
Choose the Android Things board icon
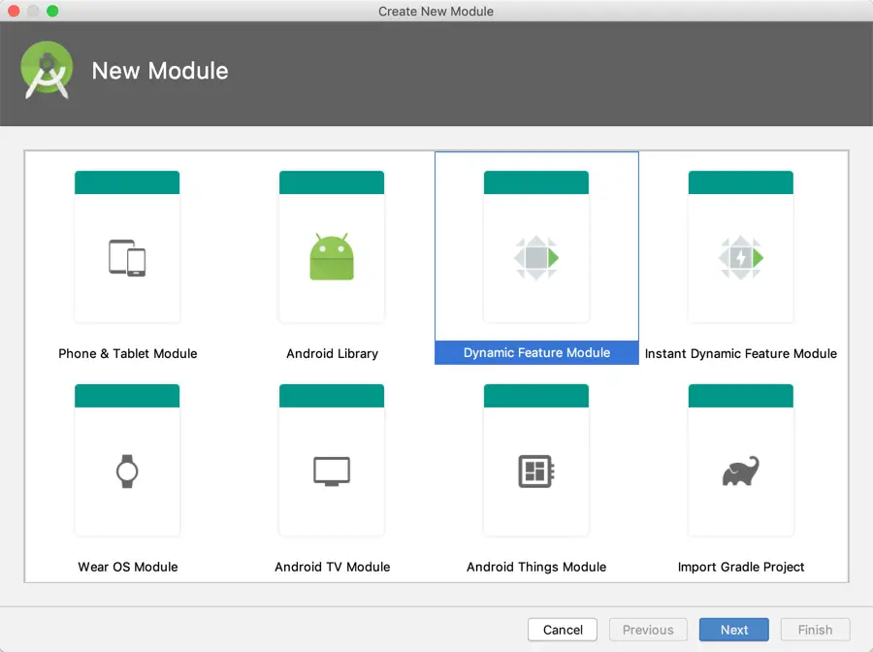point(536,472)
